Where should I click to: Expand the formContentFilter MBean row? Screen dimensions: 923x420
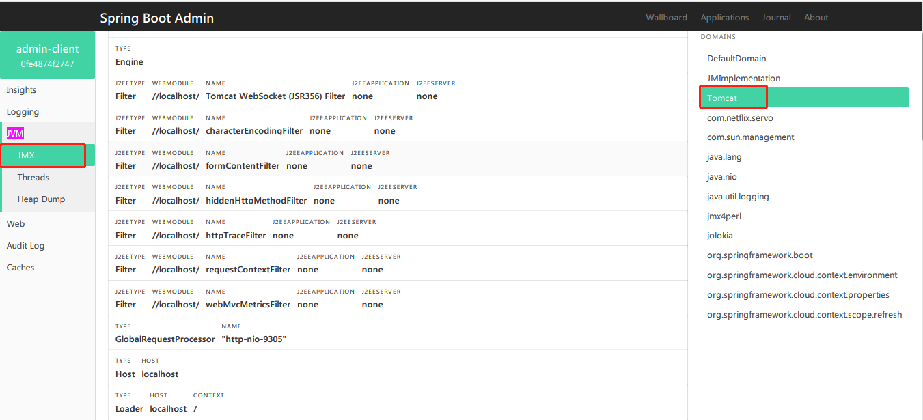(398, 159)
